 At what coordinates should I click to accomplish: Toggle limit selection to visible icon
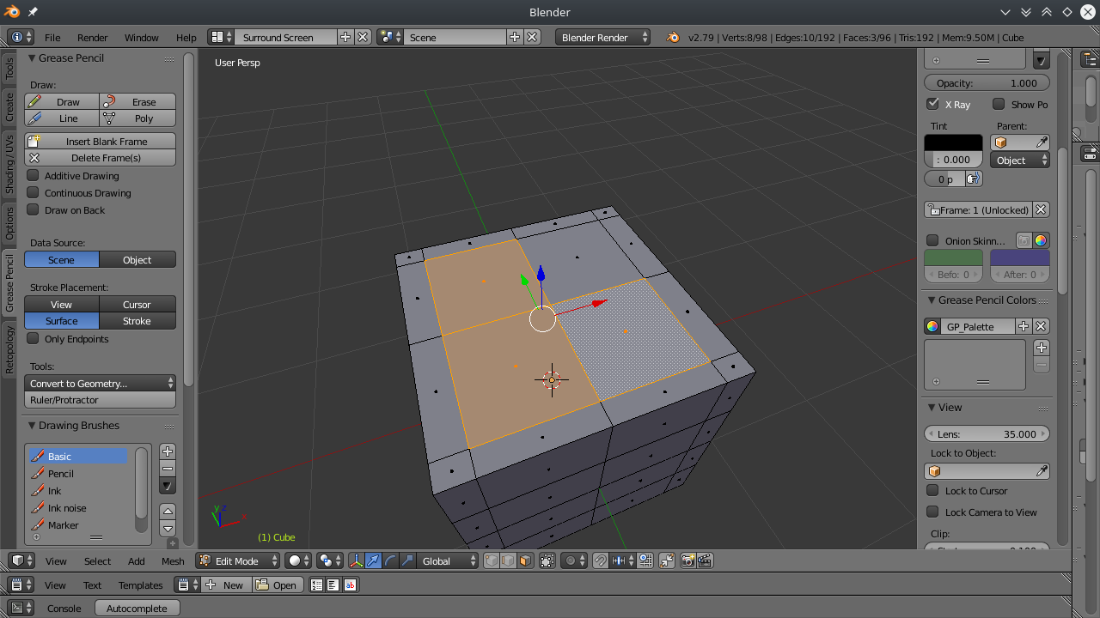click(547, 561)
